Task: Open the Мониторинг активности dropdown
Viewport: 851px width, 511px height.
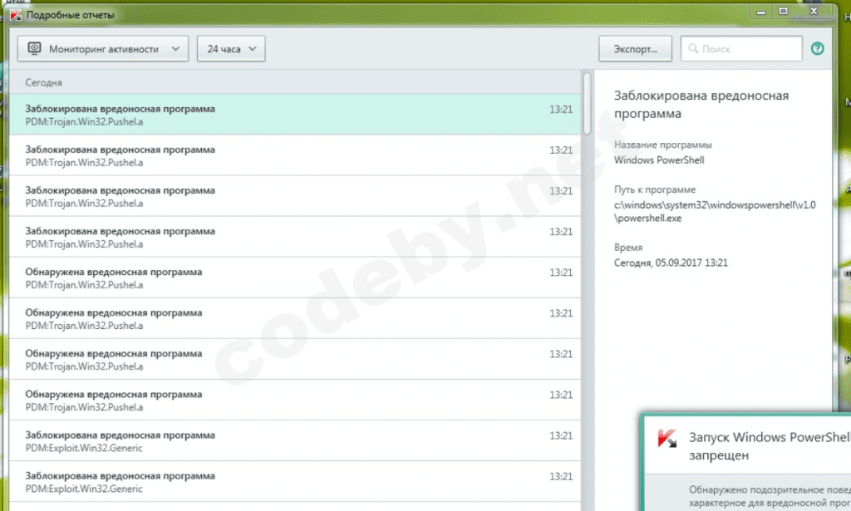Action: (x=103, y=49)
